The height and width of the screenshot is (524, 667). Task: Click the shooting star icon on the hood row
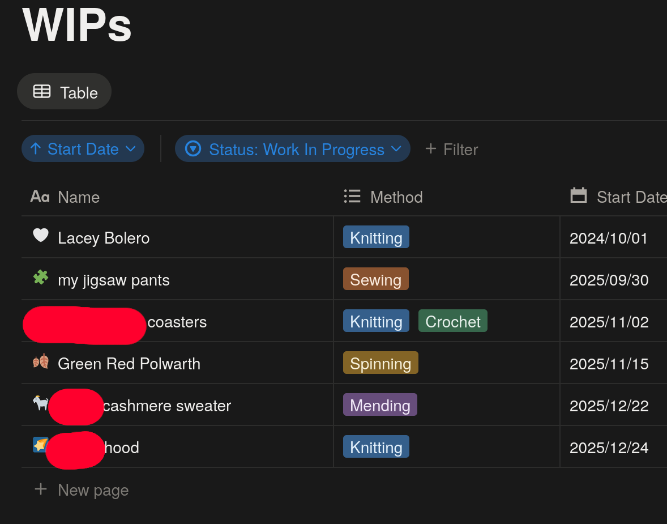point(40,444)
